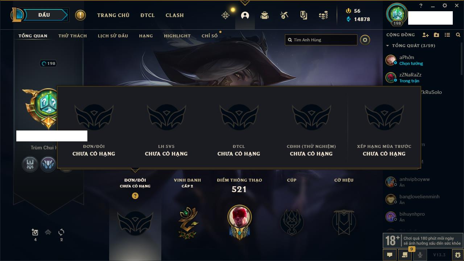Click the Tìm Anh Hùng search field
464x261 pixels.
[321, 40]
